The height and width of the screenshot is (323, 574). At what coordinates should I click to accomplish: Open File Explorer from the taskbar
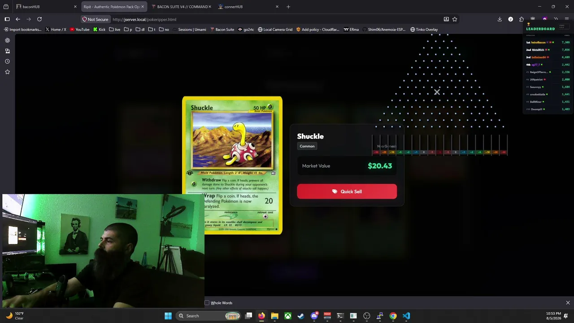[x=274, y=316]
